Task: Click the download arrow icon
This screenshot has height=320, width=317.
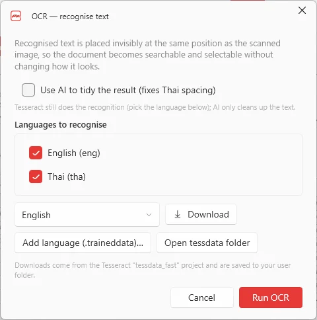Action: (178, 214)
